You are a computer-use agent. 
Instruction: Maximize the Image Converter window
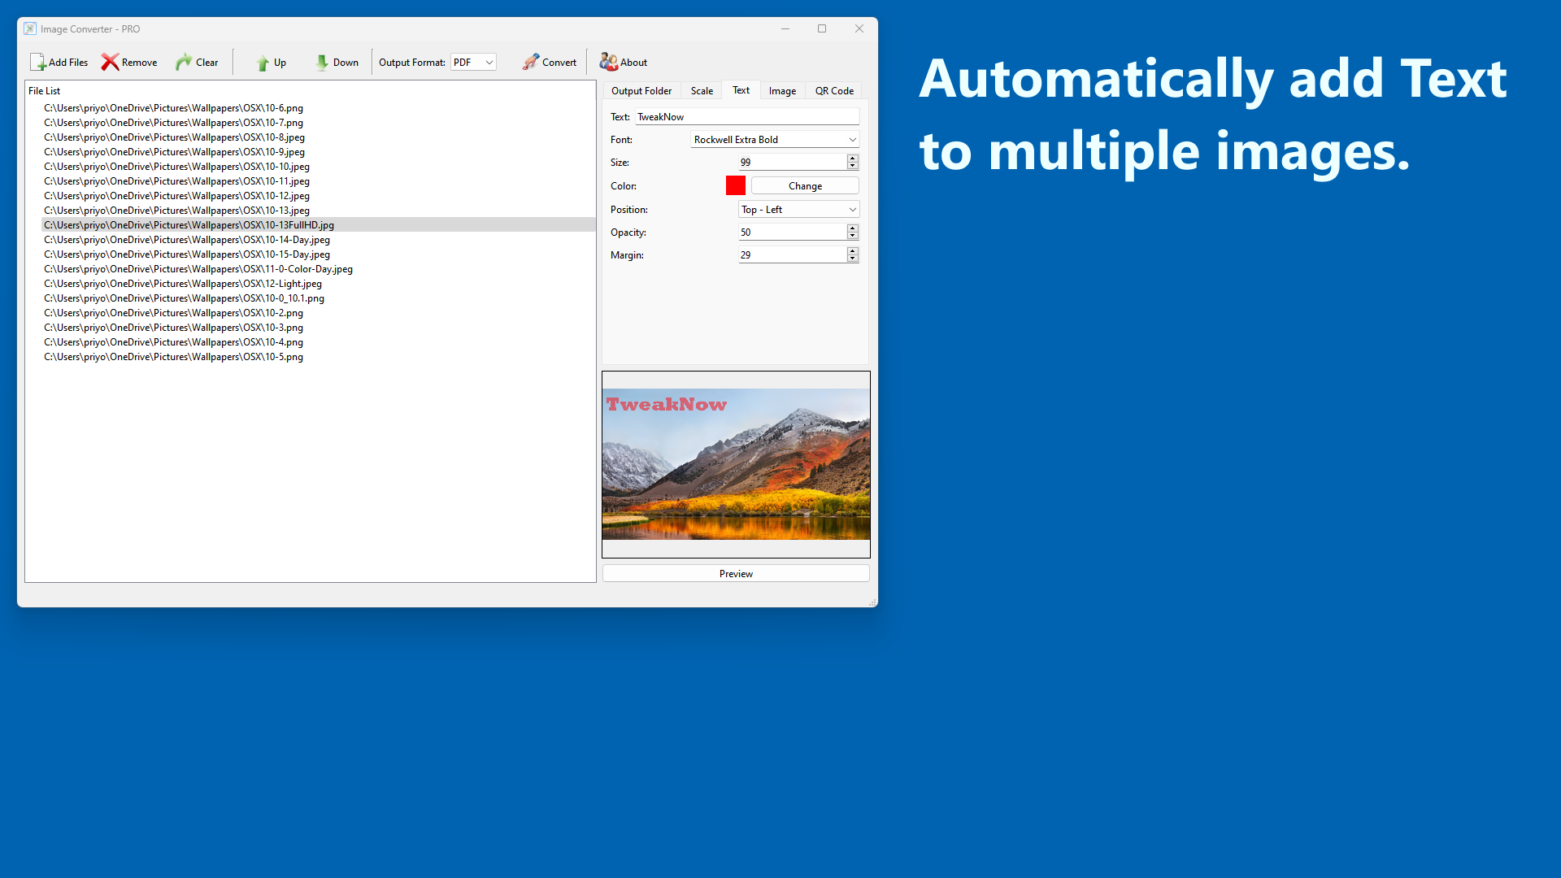coord(822,28)
